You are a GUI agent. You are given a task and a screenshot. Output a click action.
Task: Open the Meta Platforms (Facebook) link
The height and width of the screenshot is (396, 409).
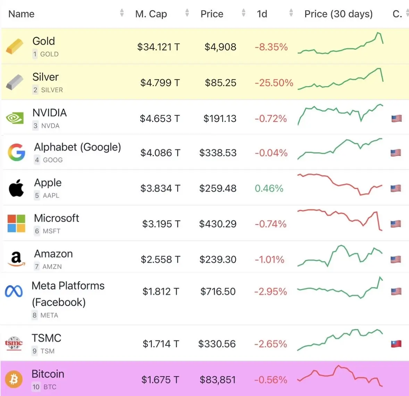[x=68, y=294]
